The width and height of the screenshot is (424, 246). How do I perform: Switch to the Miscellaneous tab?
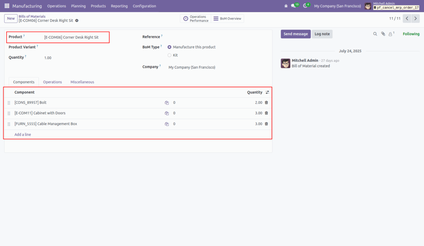[x=82, y=82]
